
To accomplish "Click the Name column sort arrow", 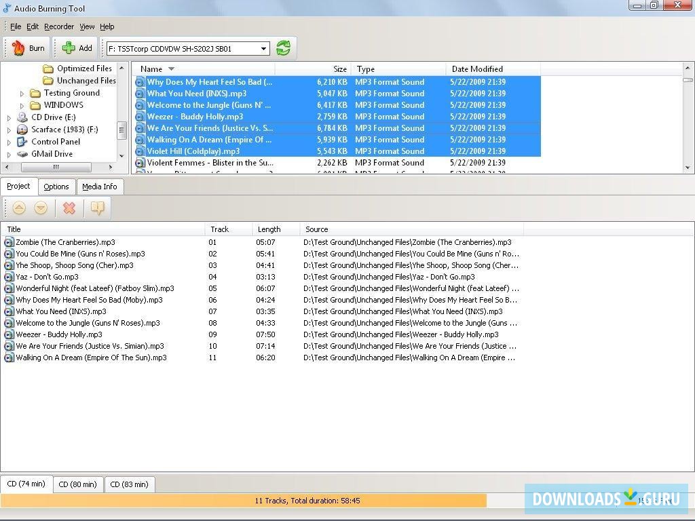I will 171,69.
